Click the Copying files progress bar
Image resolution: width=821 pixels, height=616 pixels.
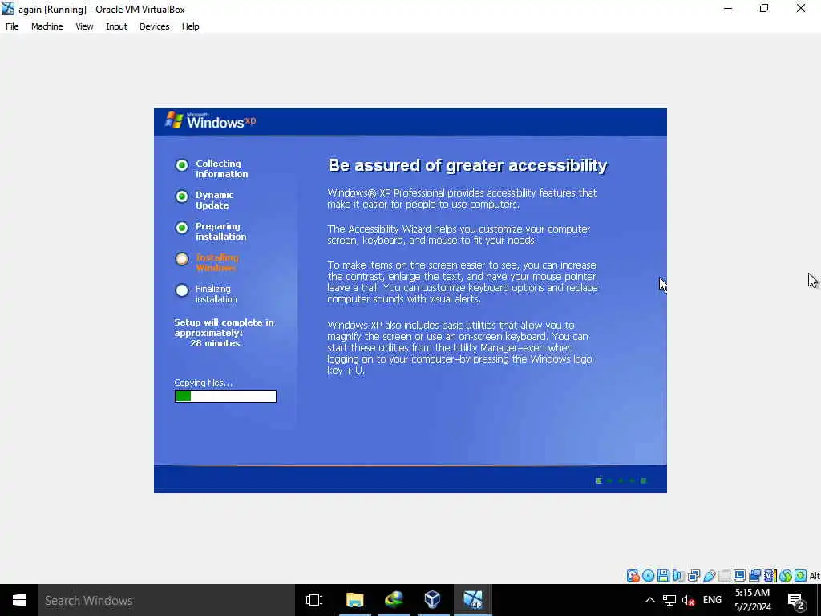[225, 396]
